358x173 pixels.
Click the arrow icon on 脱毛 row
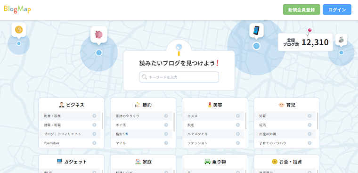(x=238, y=125)
